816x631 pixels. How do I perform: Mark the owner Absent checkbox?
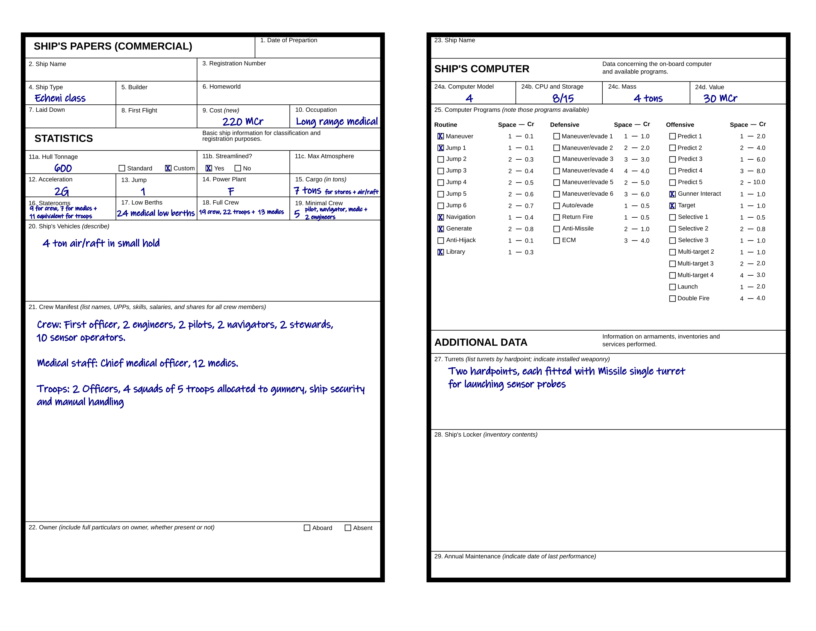348,528
